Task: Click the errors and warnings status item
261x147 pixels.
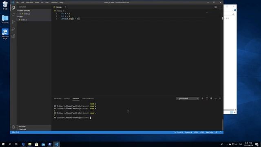Action: [15, 132]
